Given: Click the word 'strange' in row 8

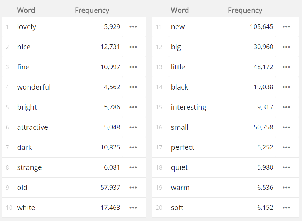Looking at the screenshot, I should 29,167.
